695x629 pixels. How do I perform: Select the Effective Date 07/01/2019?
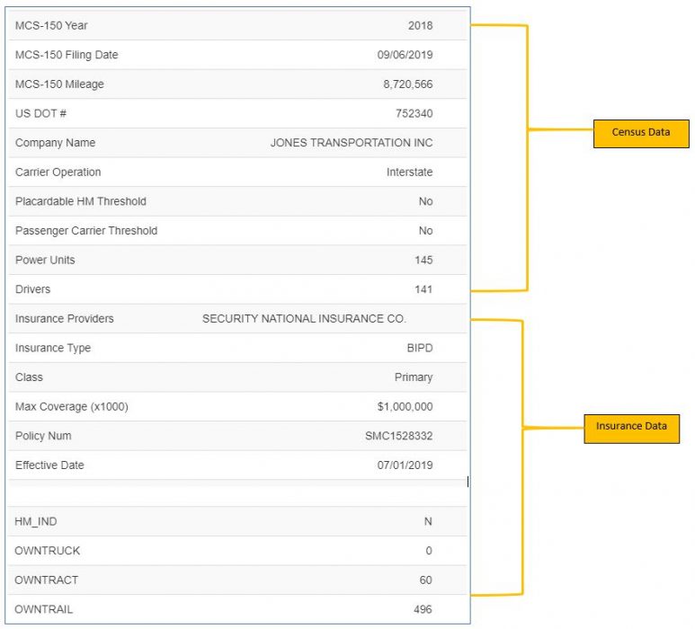click(405, 465)
